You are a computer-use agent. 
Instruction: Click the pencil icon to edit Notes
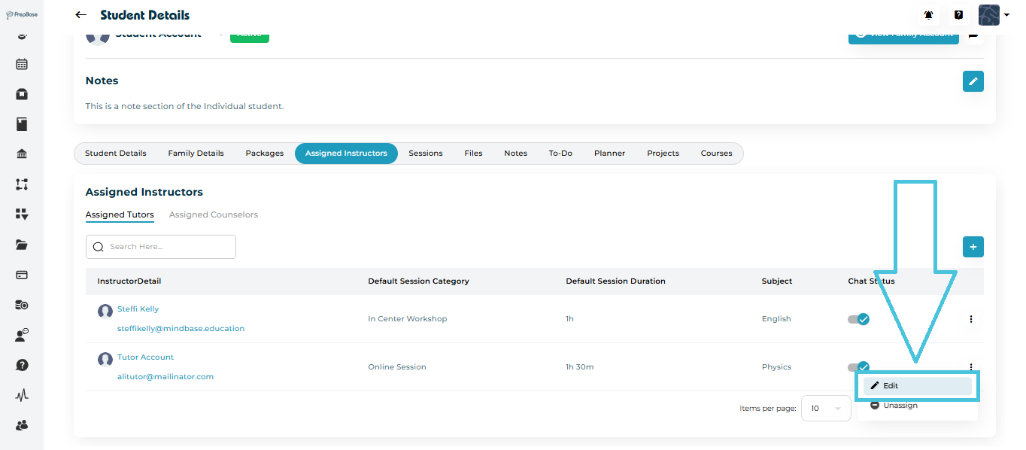973,81
